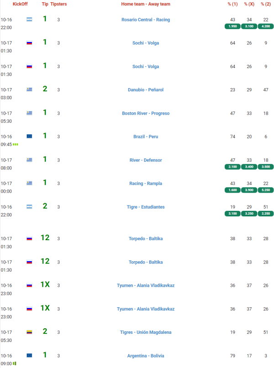Image resolution: width=274 pixels, height=368 pixels.
Task: Click the Uruguay flag in the Danubio - Peñarol row
Action: pyautogui.click(x=29, y=89)
